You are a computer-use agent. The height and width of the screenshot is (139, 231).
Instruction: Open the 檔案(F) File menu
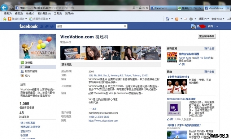pos(8,14)
